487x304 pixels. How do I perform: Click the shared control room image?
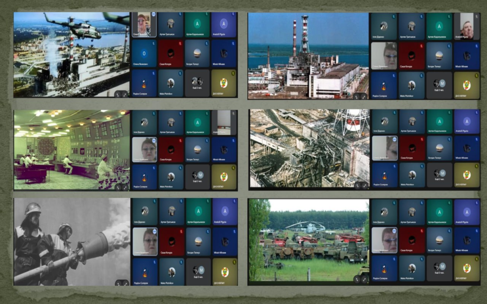pyautogui.click(x=71, y=150)
